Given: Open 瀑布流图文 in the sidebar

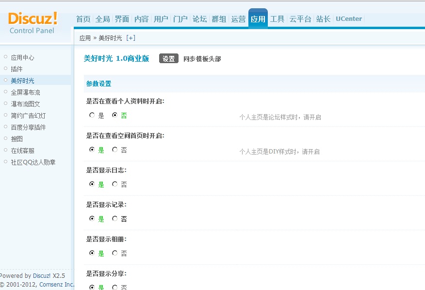Looking at the screenshot, I should 26,104.
